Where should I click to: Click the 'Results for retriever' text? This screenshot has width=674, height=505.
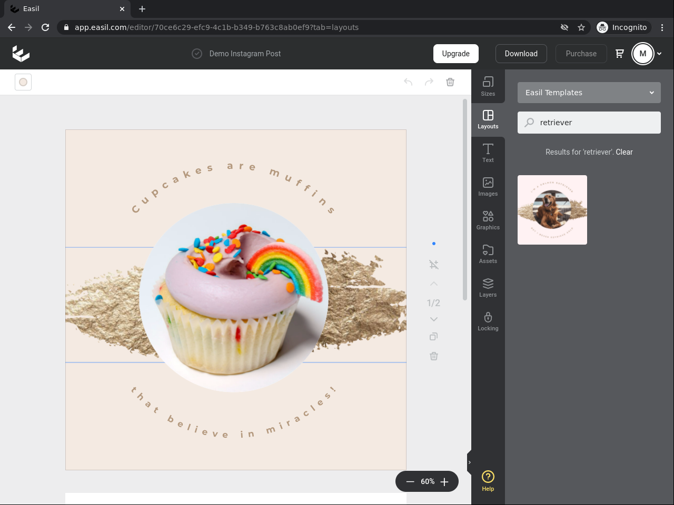click(579, 152)
